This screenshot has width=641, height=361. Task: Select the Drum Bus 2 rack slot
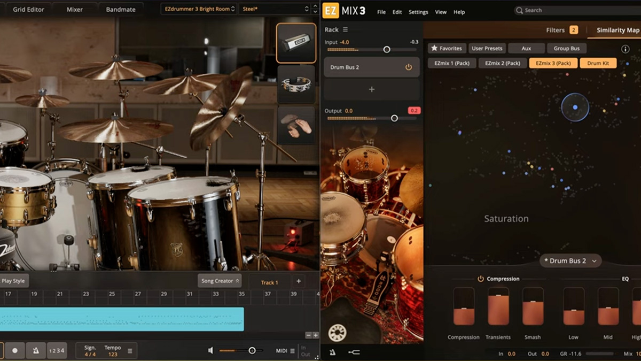372,67
